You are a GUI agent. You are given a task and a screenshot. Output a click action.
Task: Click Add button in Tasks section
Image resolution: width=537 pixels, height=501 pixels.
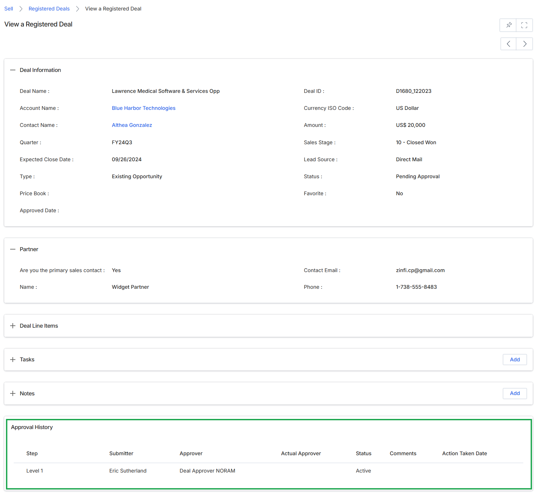click(x=515, y=359)
